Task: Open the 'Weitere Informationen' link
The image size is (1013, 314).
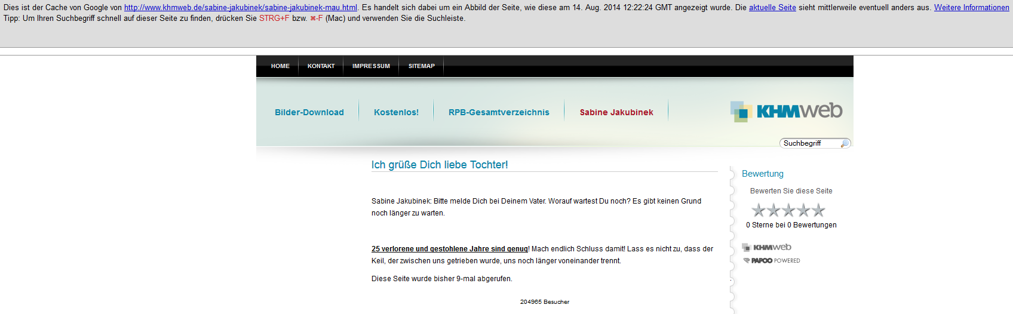Action: [x=972, y=8]
